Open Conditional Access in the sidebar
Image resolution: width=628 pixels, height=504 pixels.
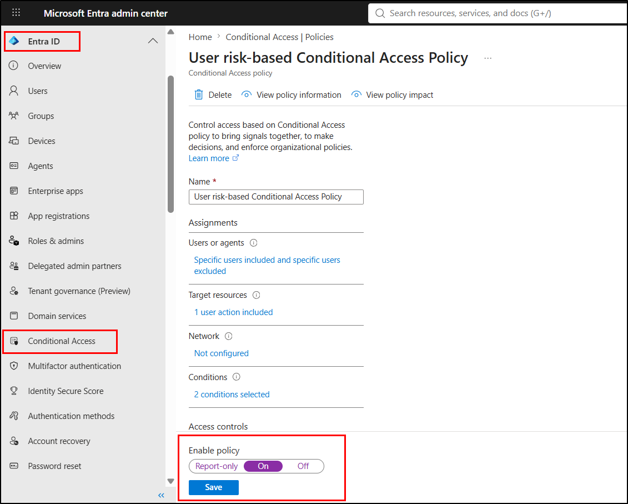(62, 341)
